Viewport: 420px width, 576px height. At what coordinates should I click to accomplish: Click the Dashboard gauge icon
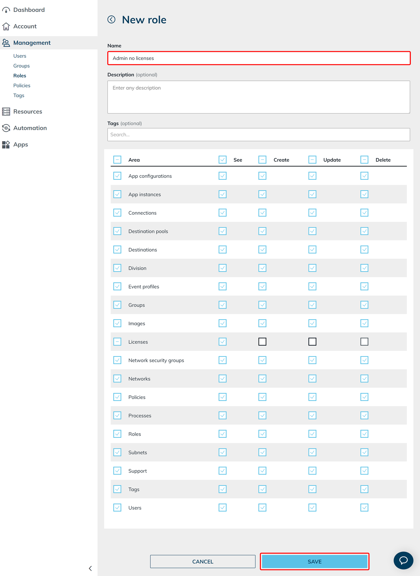tap(6, 10)
